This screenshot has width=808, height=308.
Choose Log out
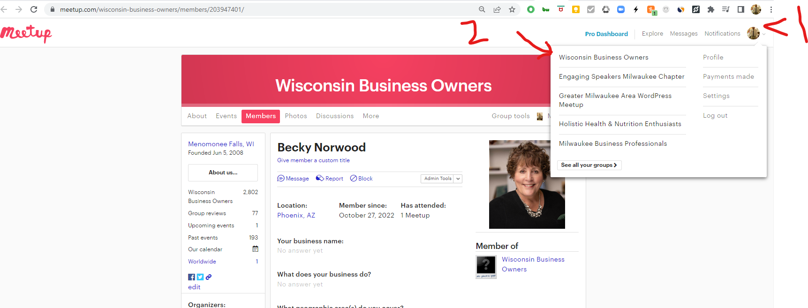(x=715, y=115)
